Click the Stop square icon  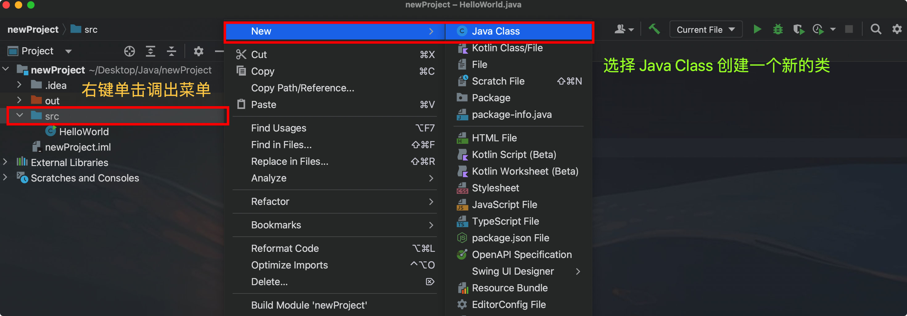click(x=849, y=29)
